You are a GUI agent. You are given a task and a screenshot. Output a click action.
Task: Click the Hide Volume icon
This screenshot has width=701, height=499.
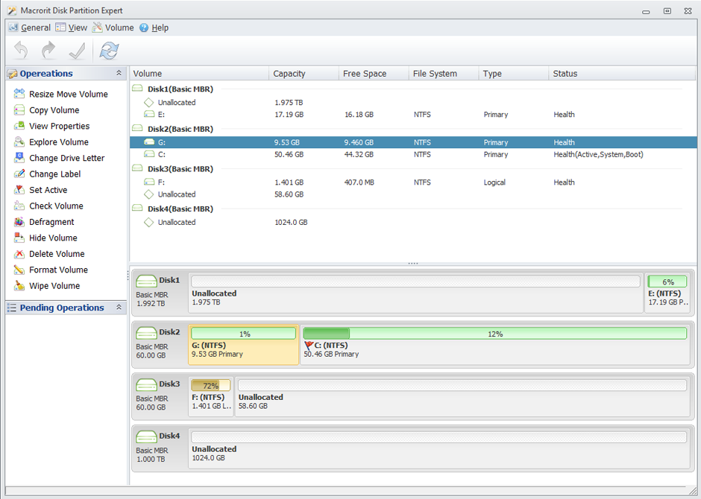(19, 238)
